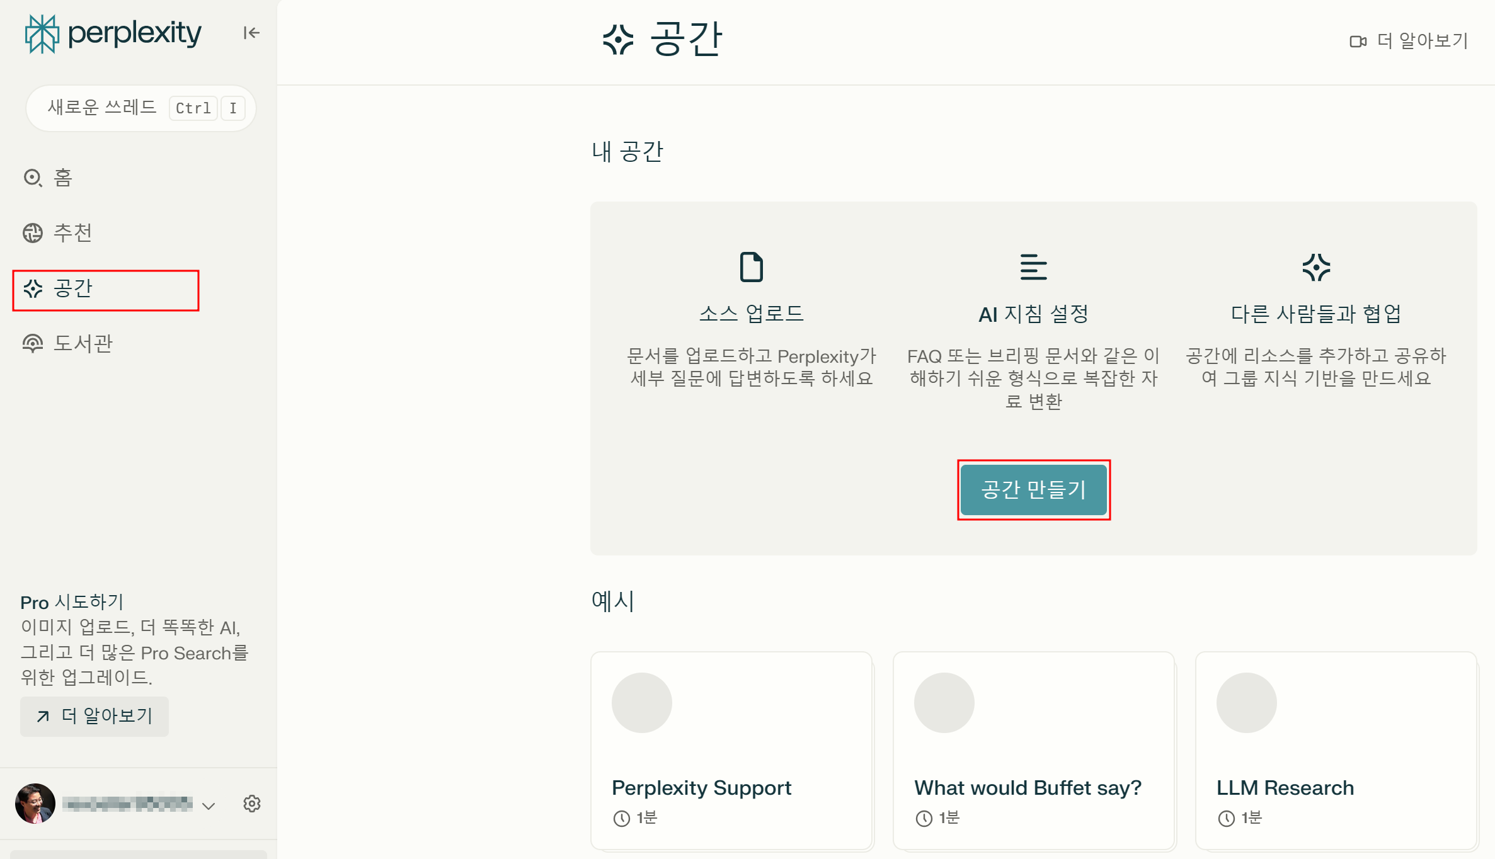
Task: Select 도서관 from the sidebar menu
Action: click(x=83, y=343)
